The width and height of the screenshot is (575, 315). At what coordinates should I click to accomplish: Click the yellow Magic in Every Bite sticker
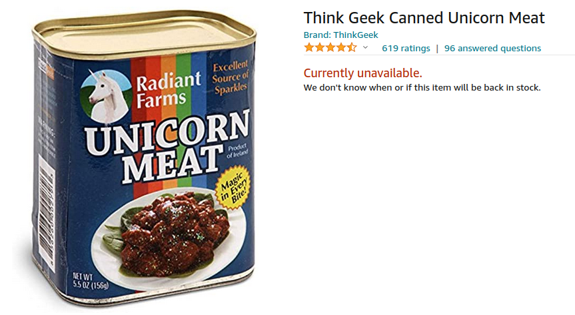point(233,188)
